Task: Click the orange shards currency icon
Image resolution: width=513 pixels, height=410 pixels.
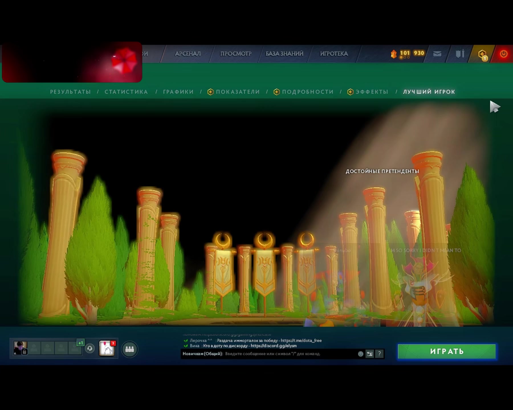Action: 394,54
